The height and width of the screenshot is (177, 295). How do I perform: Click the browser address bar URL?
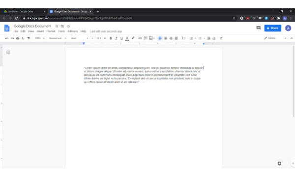tap(79, 18)
